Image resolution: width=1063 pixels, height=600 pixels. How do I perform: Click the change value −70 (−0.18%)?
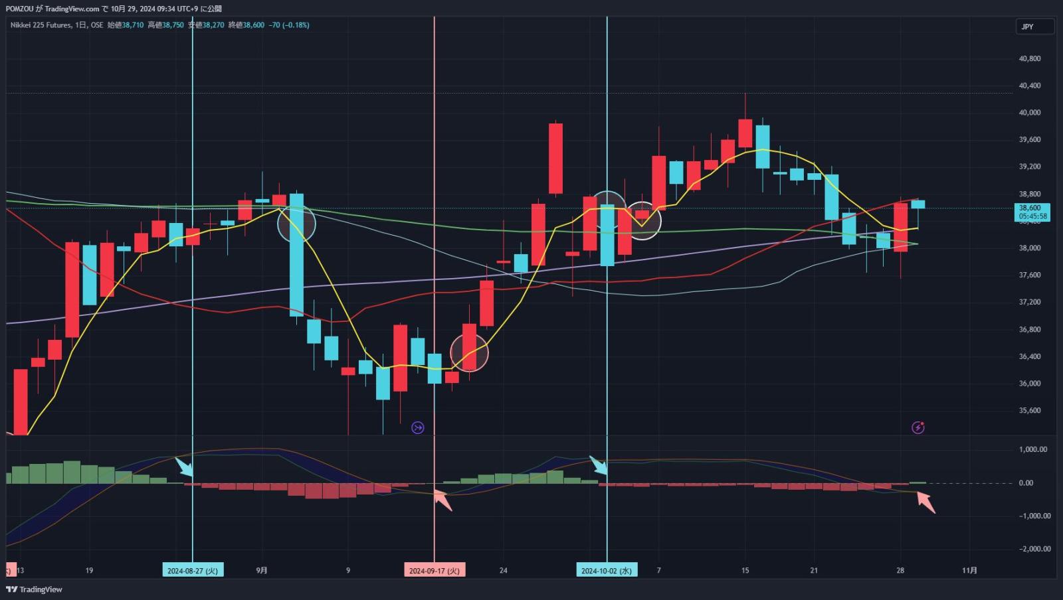(289, 25)
